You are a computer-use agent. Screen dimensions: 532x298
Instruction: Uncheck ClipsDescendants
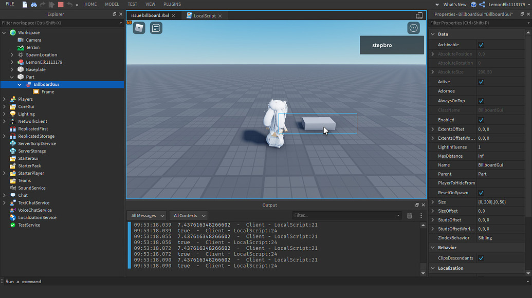[x=481, y=258]
